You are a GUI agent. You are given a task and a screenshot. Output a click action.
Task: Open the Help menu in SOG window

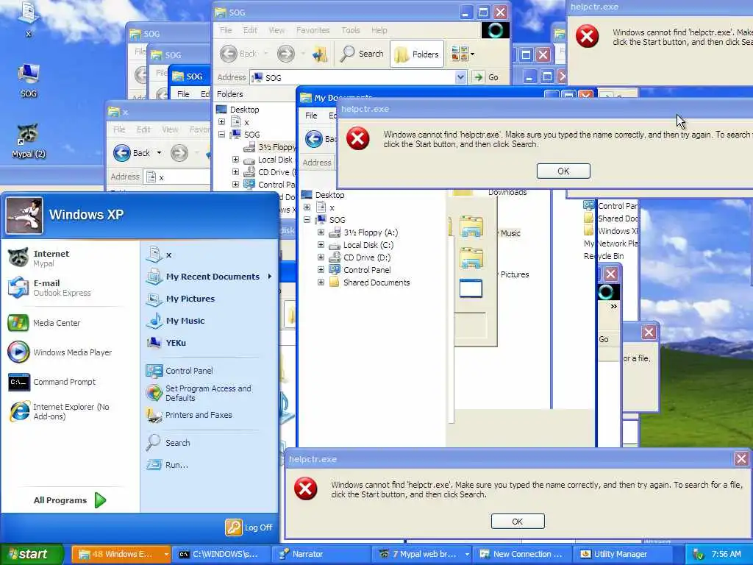click(379, 30)
